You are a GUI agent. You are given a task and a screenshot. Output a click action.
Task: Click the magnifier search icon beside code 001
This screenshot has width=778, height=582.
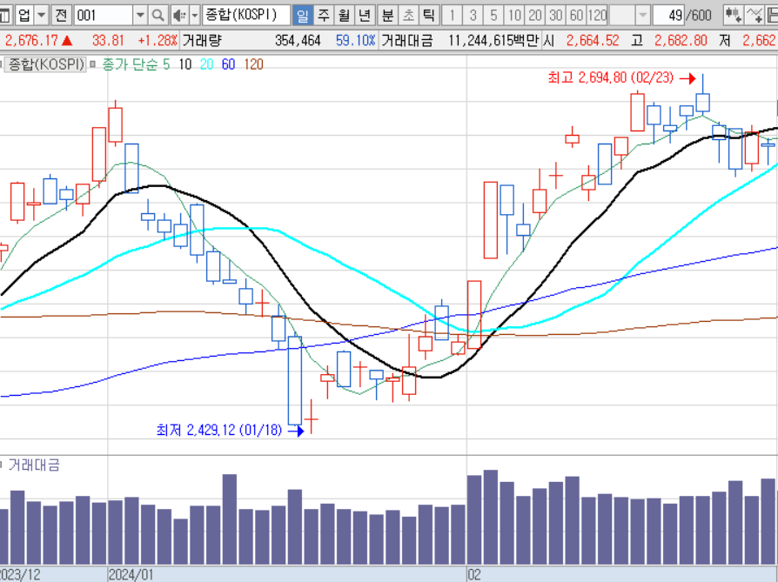point(158,16)
